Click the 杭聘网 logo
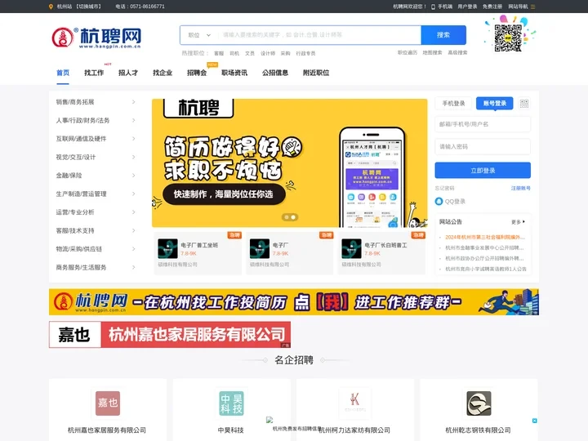This screenshot has width=588, height=441. coord(96,38)
